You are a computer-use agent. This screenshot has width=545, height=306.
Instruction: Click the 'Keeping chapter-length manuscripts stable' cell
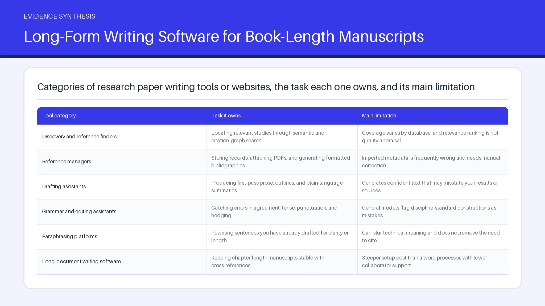click(x=282, y=262)
